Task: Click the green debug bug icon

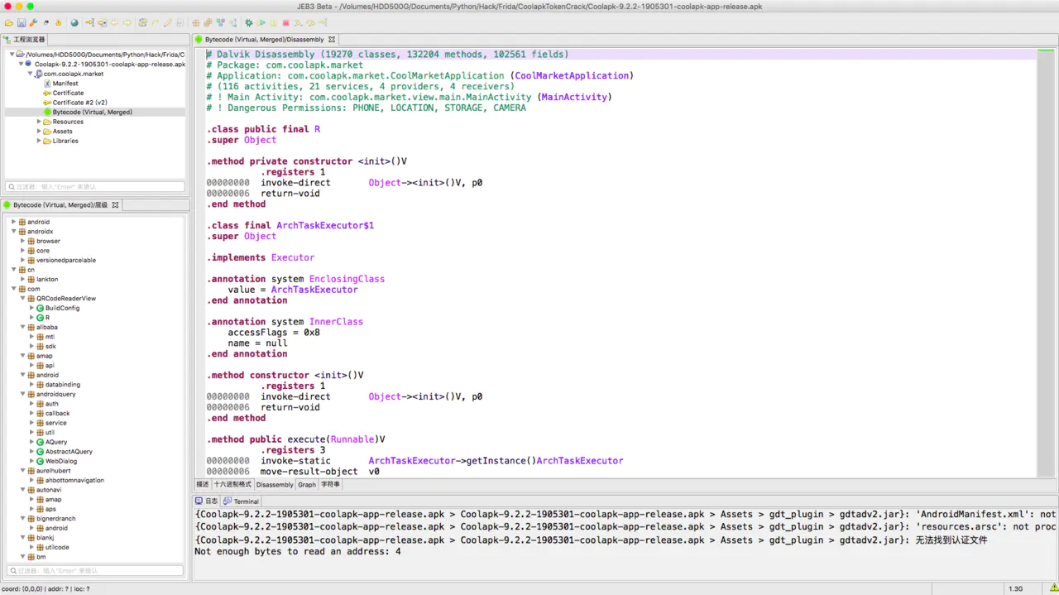Action: pos(249,23)
